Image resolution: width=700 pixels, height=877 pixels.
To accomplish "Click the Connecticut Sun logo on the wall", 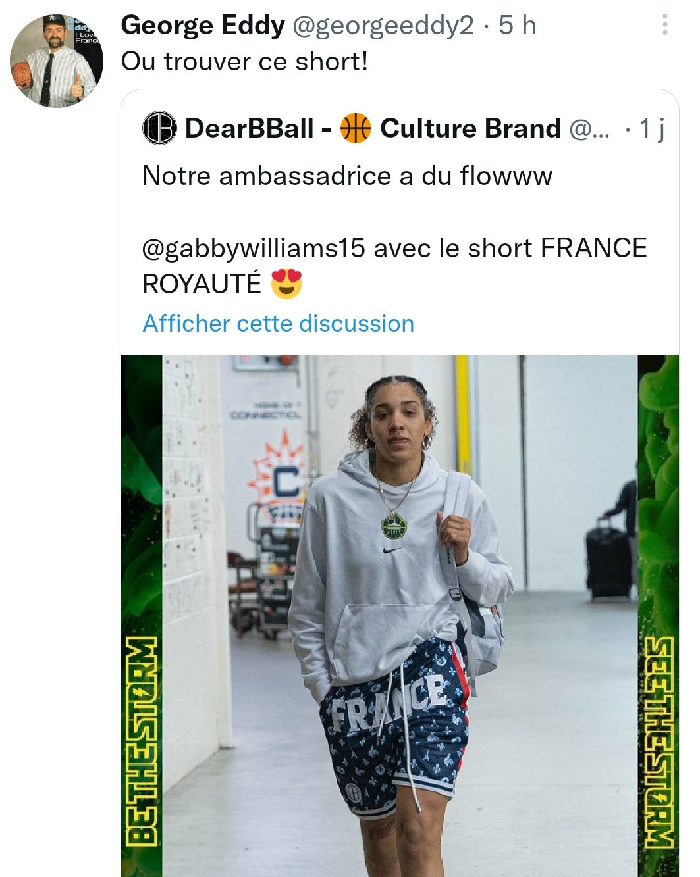I will click(x=282, y=477).
